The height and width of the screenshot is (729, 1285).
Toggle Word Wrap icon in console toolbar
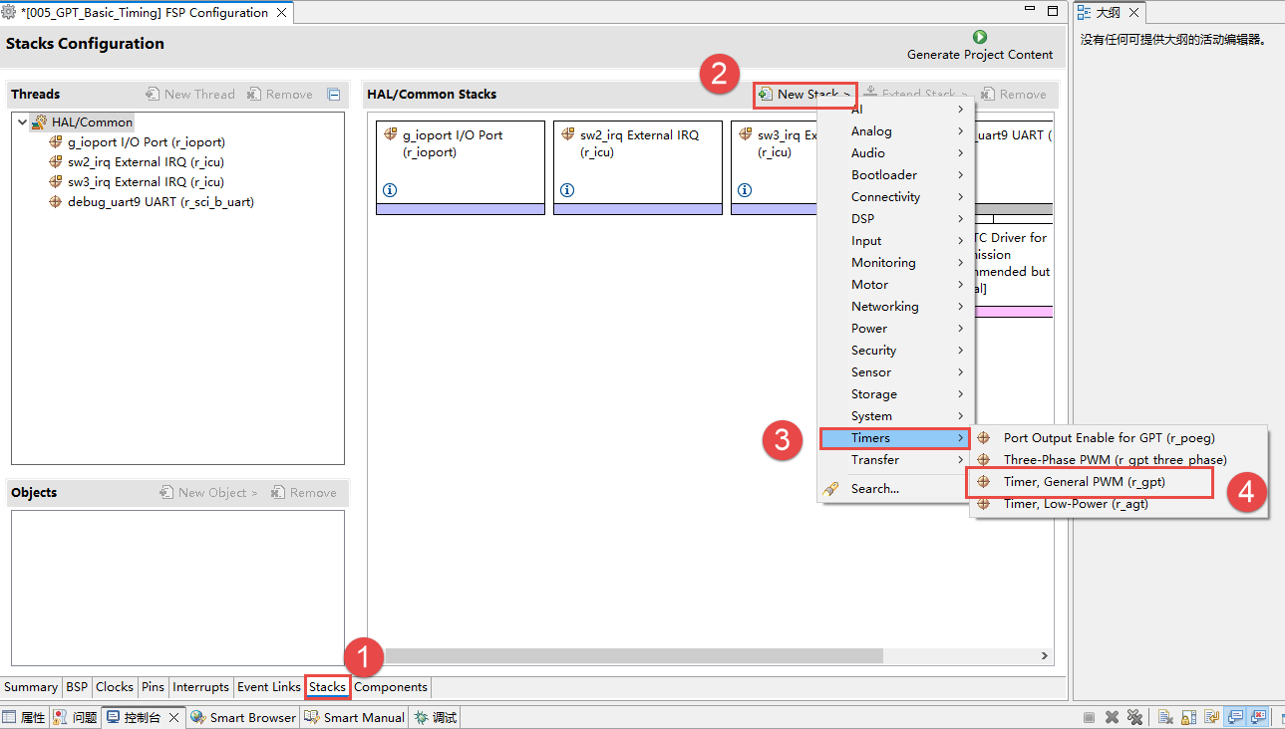tap(1212, 717)
